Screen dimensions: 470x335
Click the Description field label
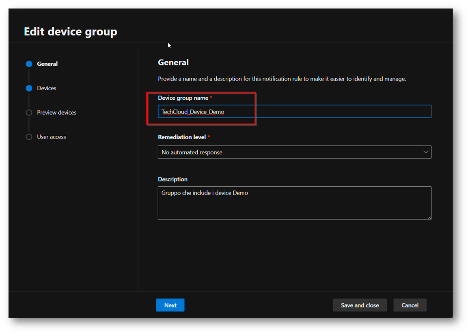[172, 179]
